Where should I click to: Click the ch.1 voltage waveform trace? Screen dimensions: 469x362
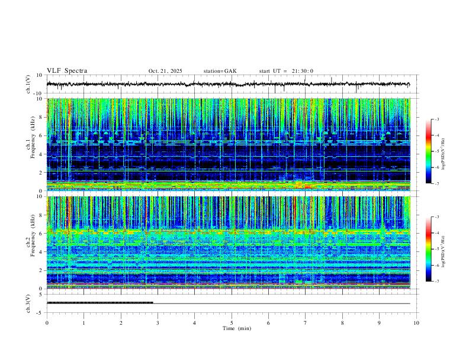(x=228, y=84)
